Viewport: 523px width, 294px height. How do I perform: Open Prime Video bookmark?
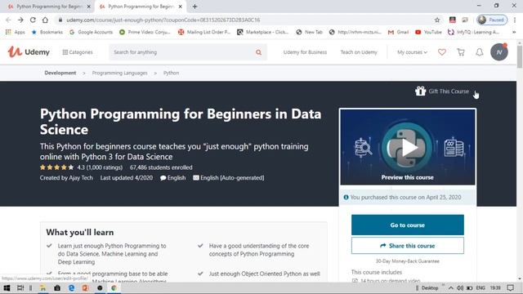[145, 32]
